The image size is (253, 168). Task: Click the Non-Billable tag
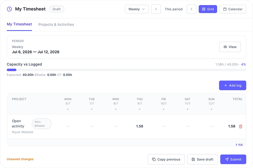[42, 124]
